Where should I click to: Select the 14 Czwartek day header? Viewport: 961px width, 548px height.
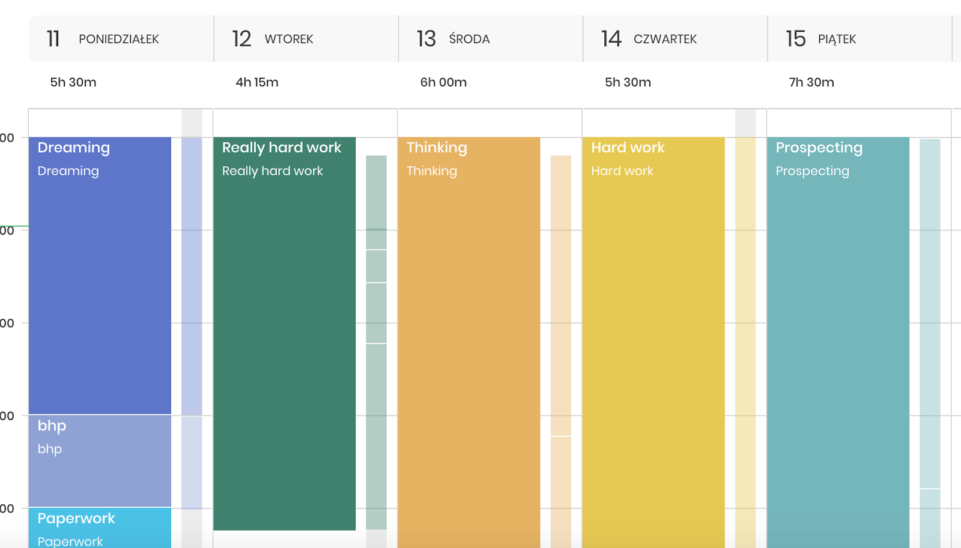coord(675,39)
